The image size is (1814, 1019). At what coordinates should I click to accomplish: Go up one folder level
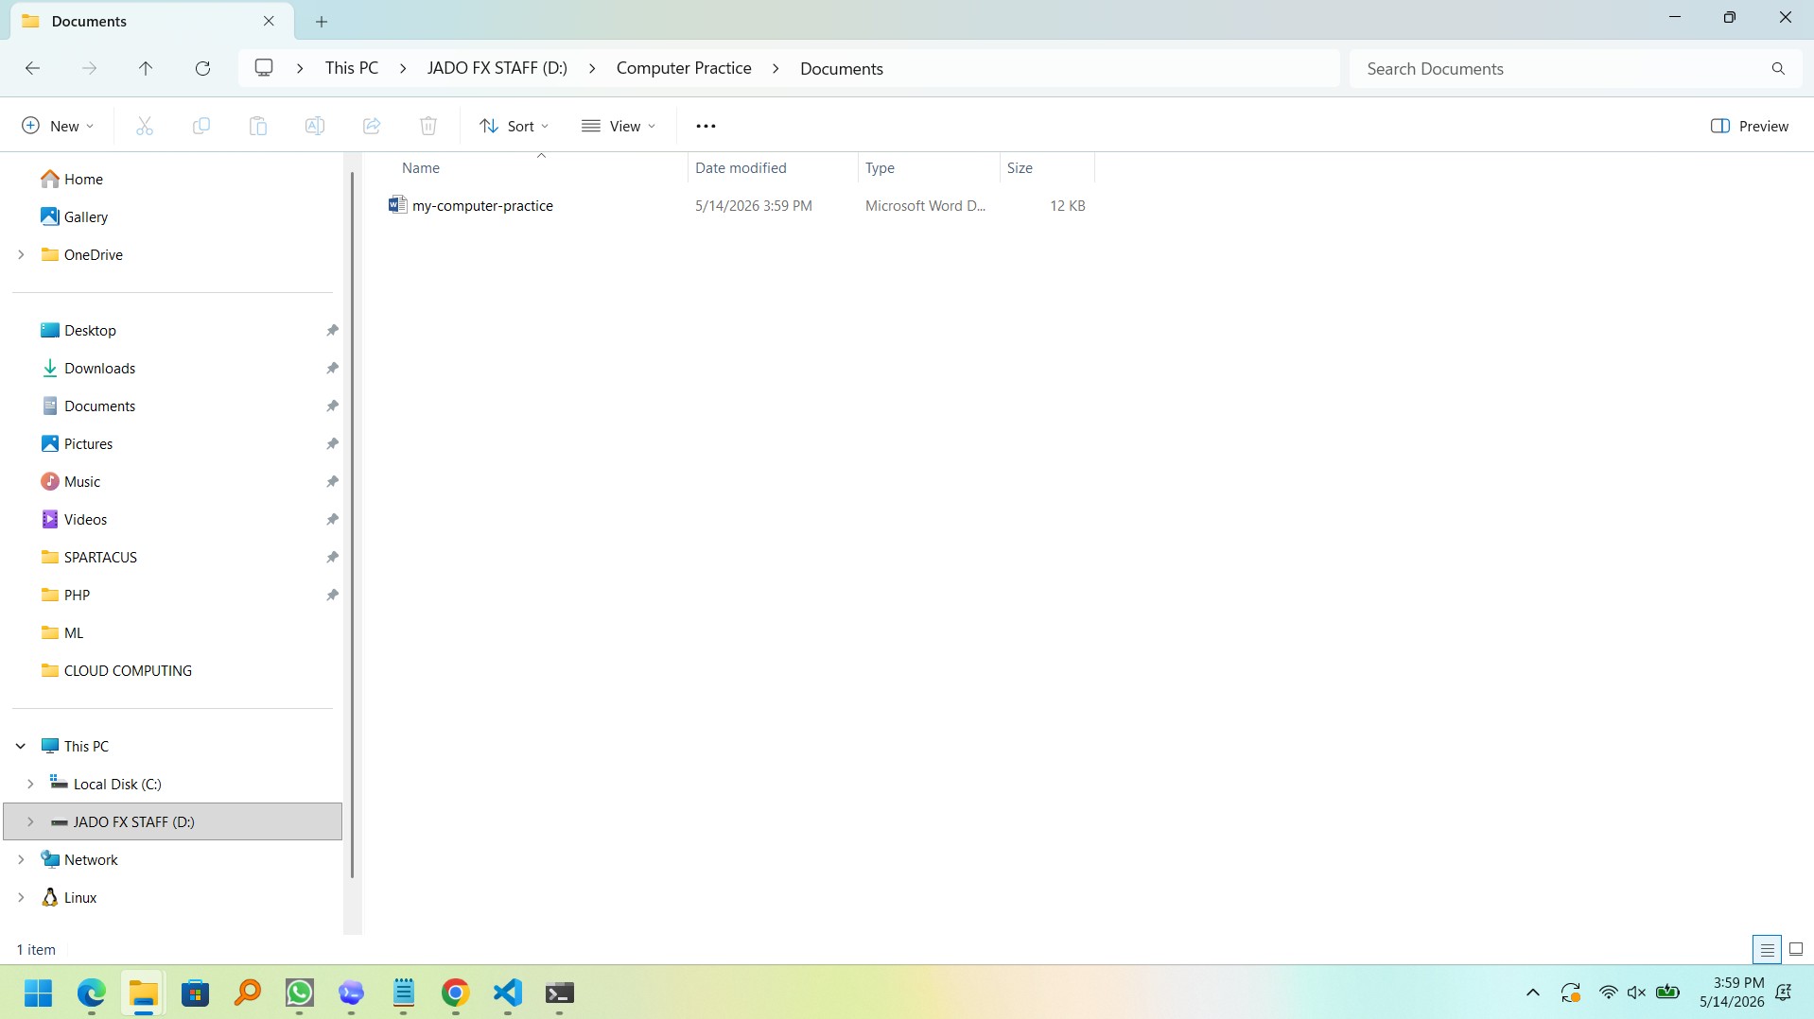tap(146, 68)
